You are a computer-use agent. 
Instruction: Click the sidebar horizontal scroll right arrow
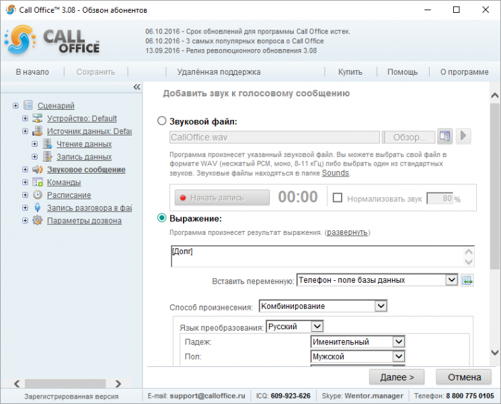[118, 384]
